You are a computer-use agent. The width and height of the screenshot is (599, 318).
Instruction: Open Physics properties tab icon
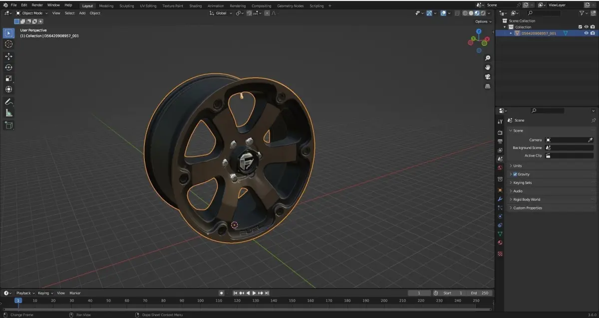(500, 216)
